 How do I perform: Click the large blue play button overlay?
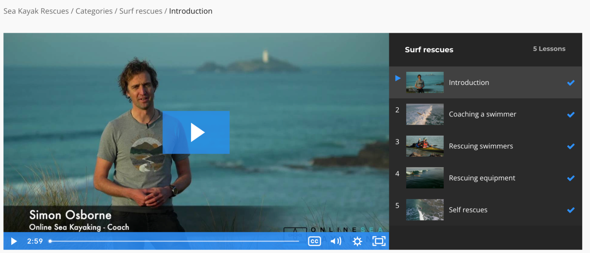(196, 132)
